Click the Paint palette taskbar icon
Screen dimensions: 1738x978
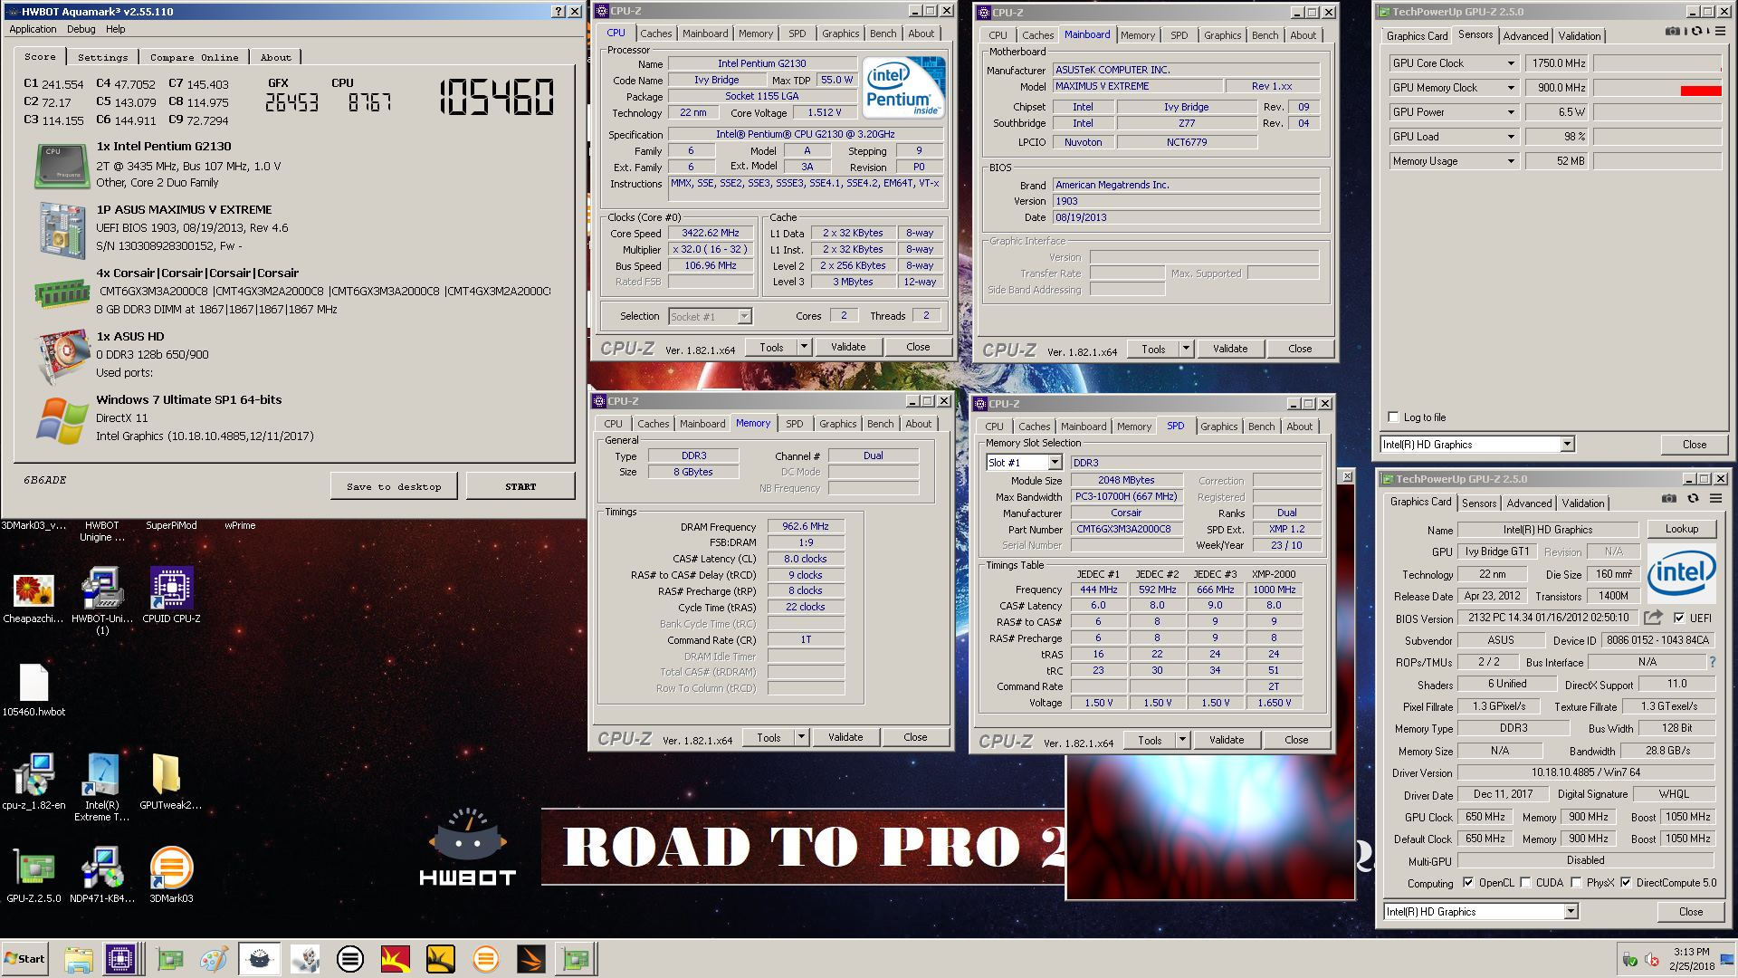pyautogui.click(x=214, y=959)
